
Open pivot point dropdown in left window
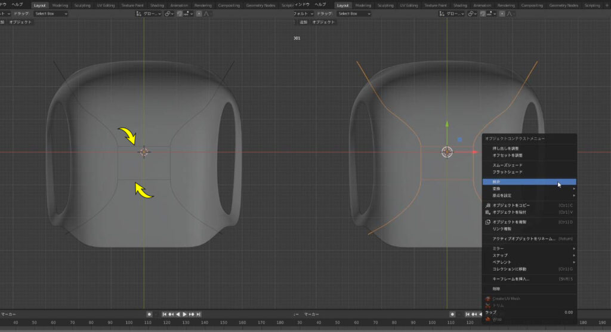coord(169,14)
